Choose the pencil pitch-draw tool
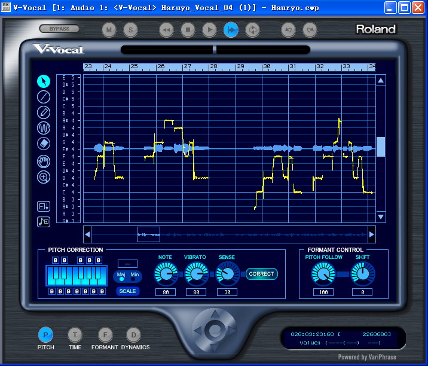Image resolution: width=428 pixels, height=366 pixels. (44, 112)
